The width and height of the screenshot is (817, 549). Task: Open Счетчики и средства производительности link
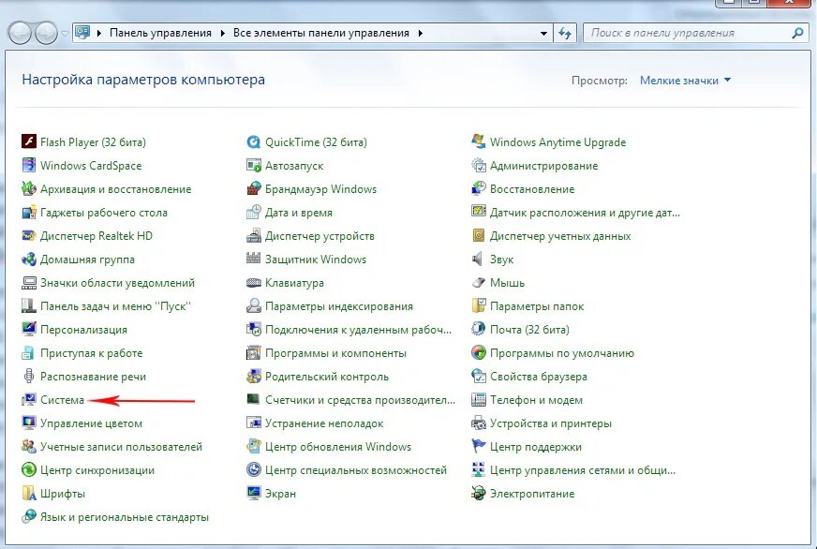360,400
